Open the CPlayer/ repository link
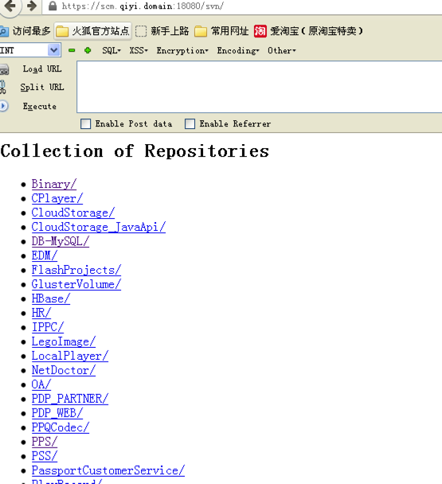 [x=57, y=198]
